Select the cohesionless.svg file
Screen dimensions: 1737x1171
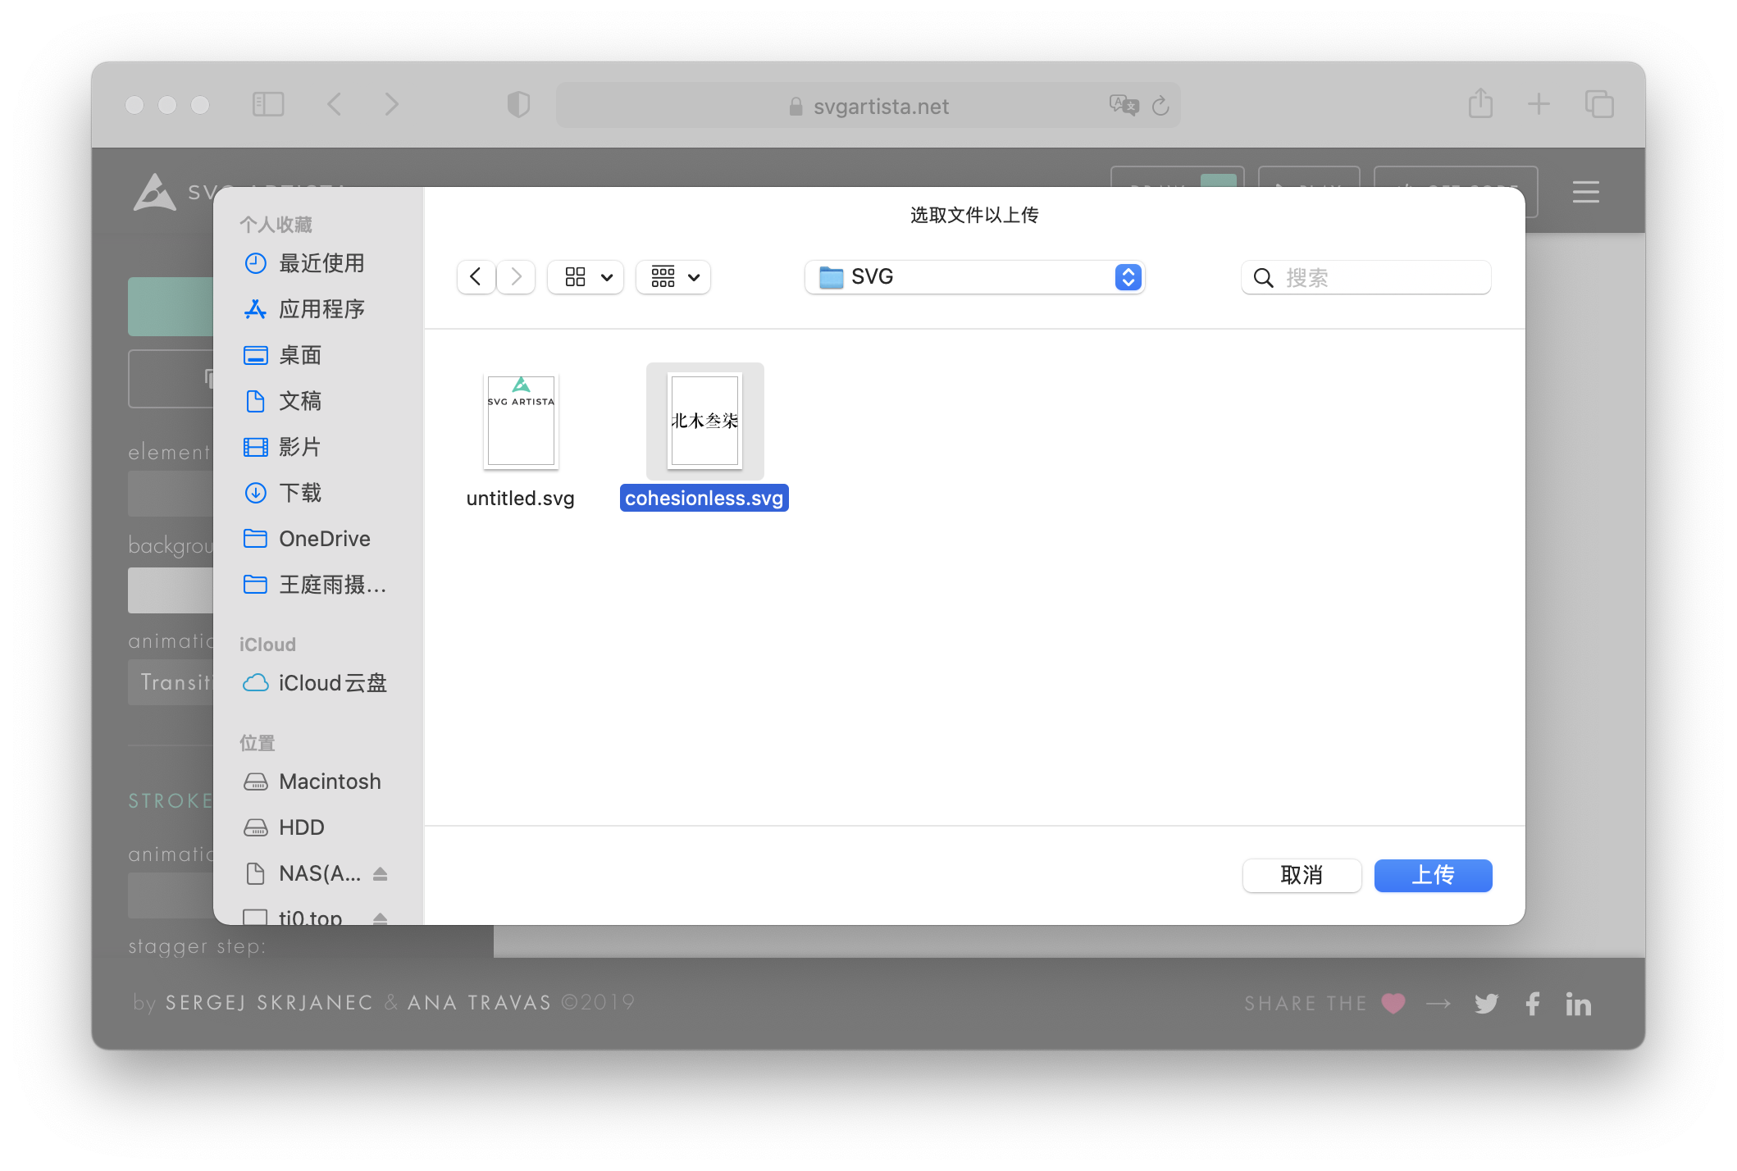(704, 421)
